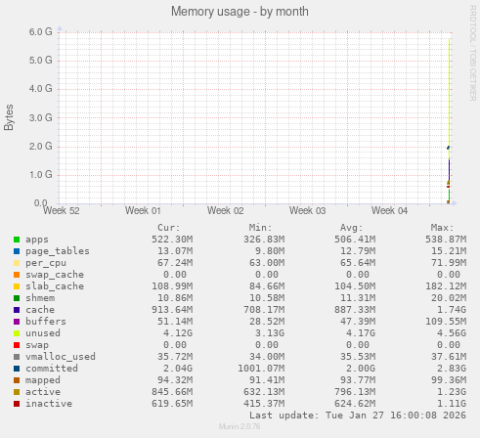Click the 'Bytes' vertical axis label

point(9,117)
